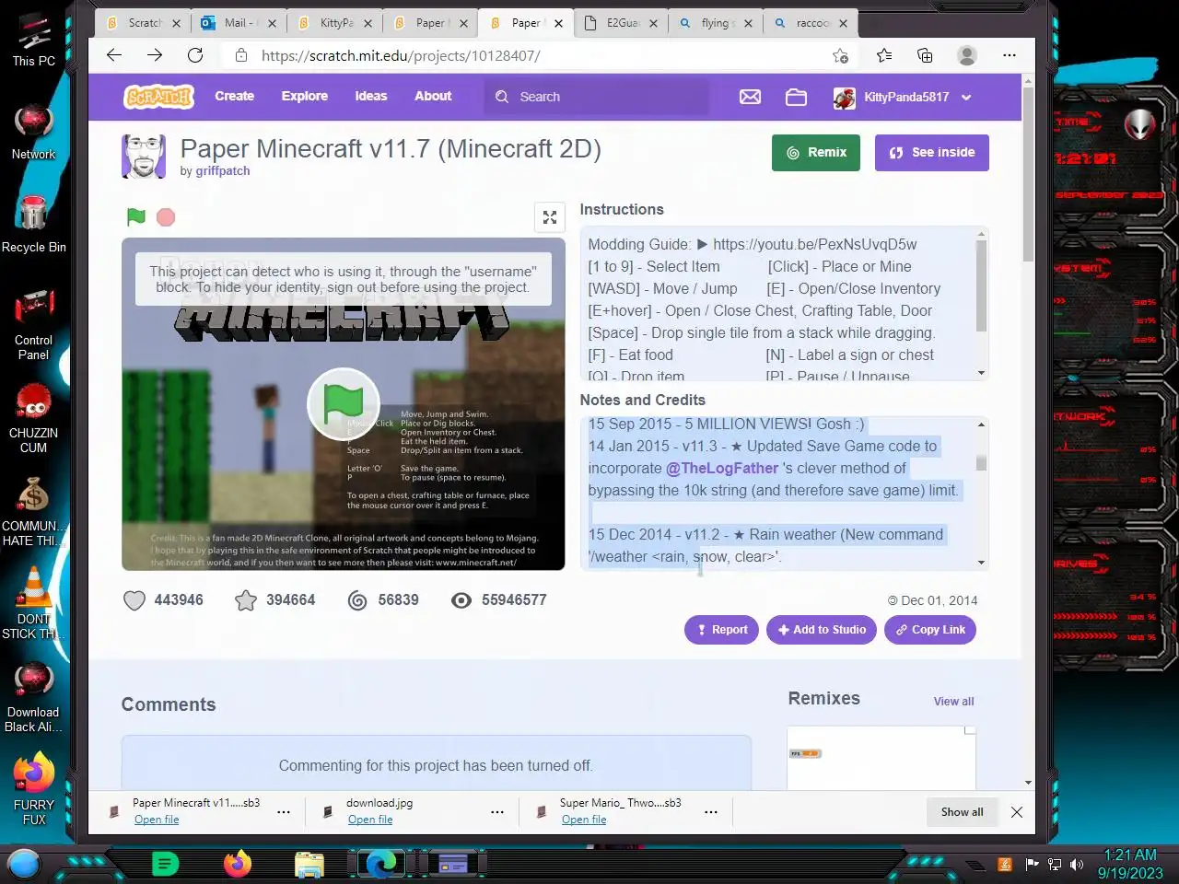Click the Start orb button
The height and width of the screenshot is (884, 1179).
[24, 864]
